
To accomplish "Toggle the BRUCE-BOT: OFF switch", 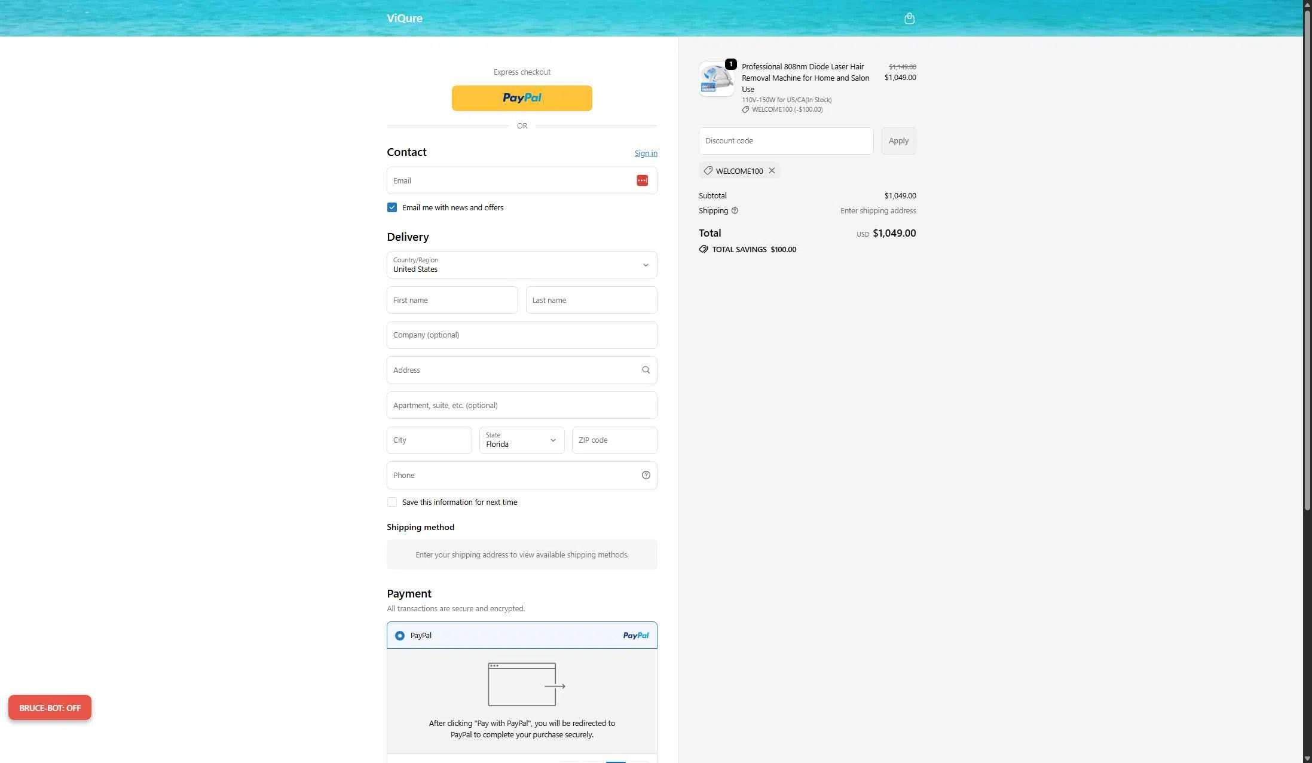I will tap(50, 707).
